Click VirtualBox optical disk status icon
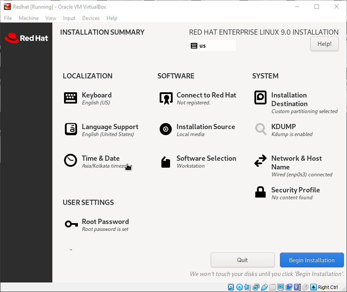The image size is (347, 292). coord(239,287)
